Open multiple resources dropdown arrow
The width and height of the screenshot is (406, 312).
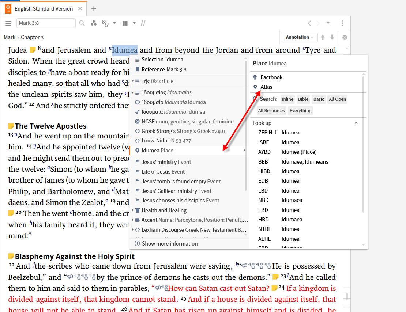134,23
